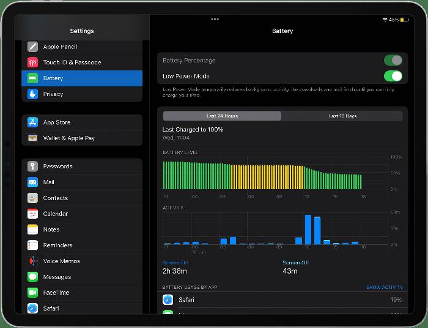Click the SHOW ACTIVITY link

pyautogui.click(x=385, y=287)
